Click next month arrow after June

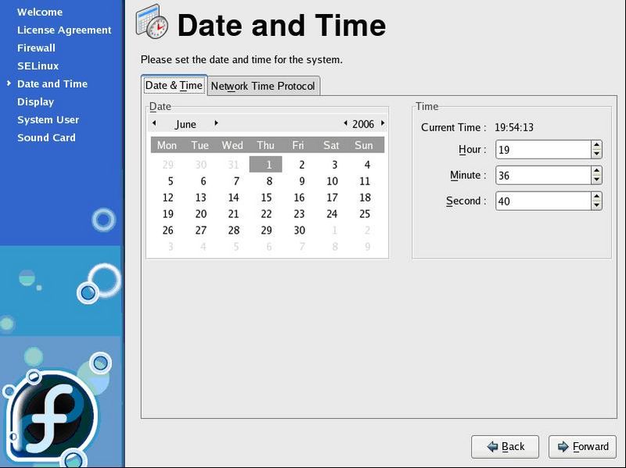pyautogui.click(x=216, y=123)
